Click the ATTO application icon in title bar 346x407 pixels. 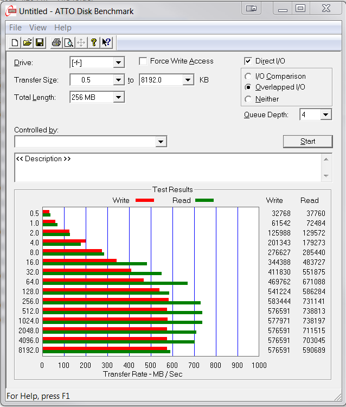click(10, 10)
